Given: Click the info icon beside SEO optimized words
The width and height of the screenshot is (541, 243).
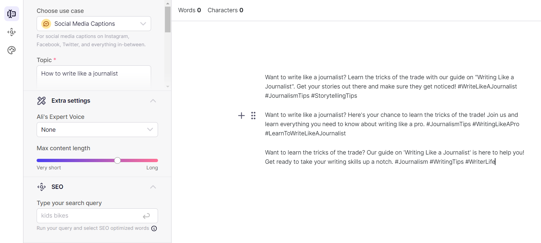Looking at the screenshot, I should (x=154, y=228).
